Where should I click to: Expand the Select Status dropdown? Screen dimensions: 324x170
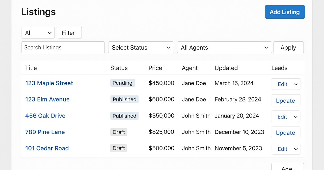141,47
